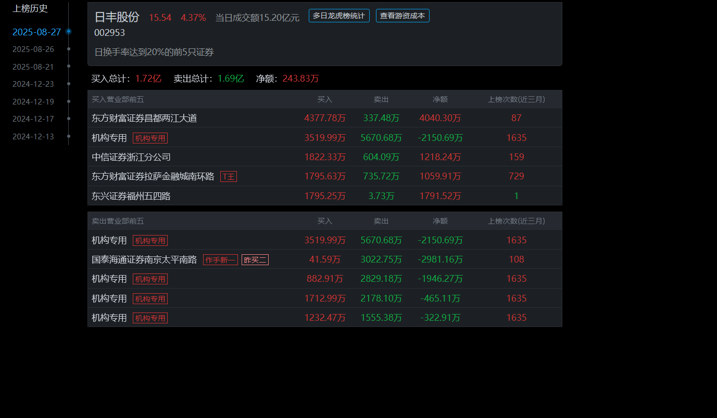Click the sell amount 604.09万
This screenshot has width=717, height=418.
(x=381, y=157)
